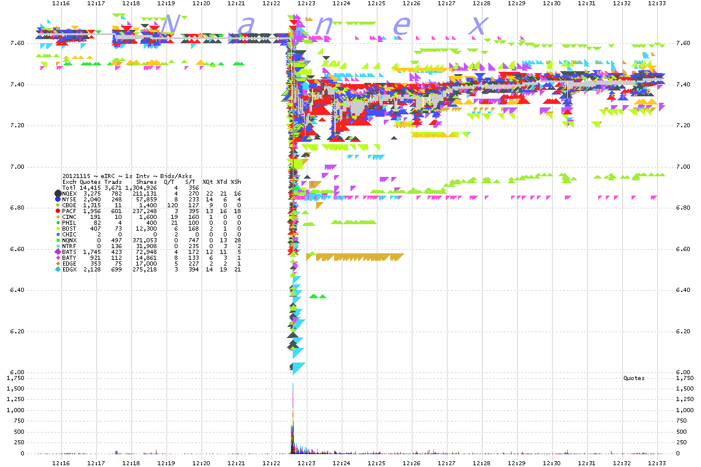Click the 'EDGX' exchange label

tap(69, 269)
